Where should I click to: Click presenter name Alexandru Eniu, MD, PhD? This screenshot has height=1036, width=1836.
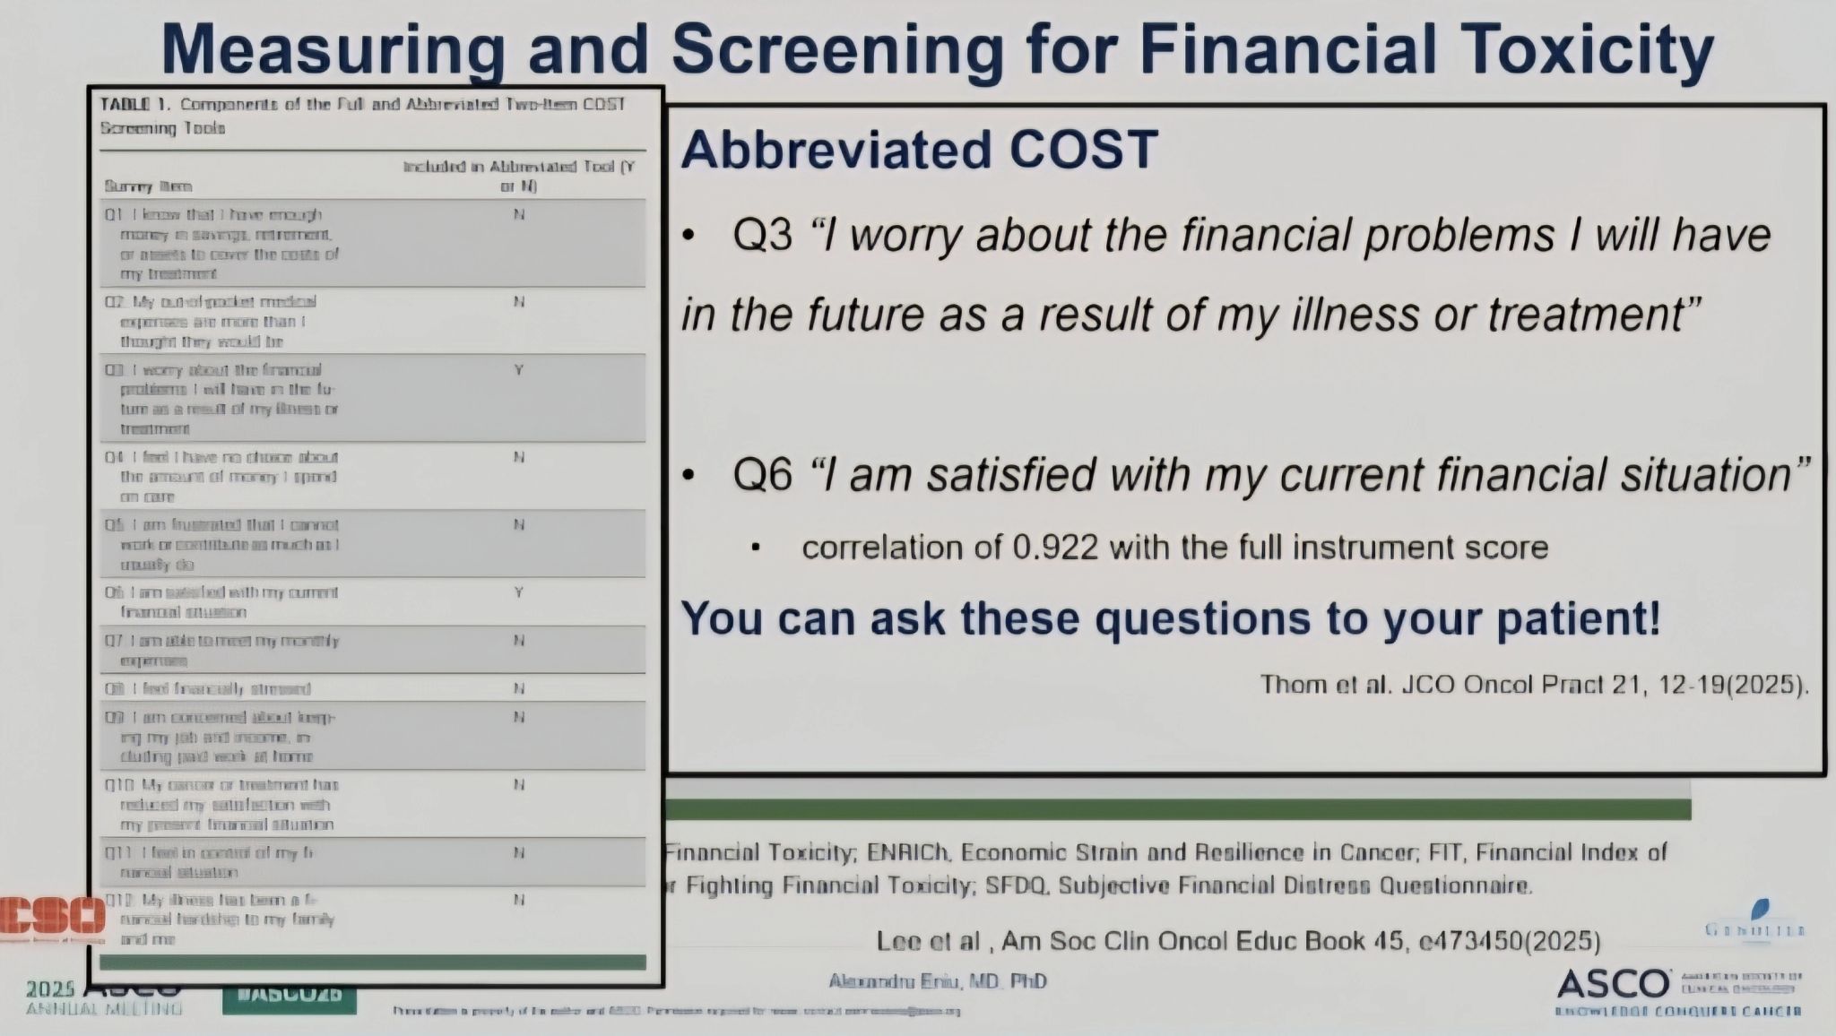(938, 981)
